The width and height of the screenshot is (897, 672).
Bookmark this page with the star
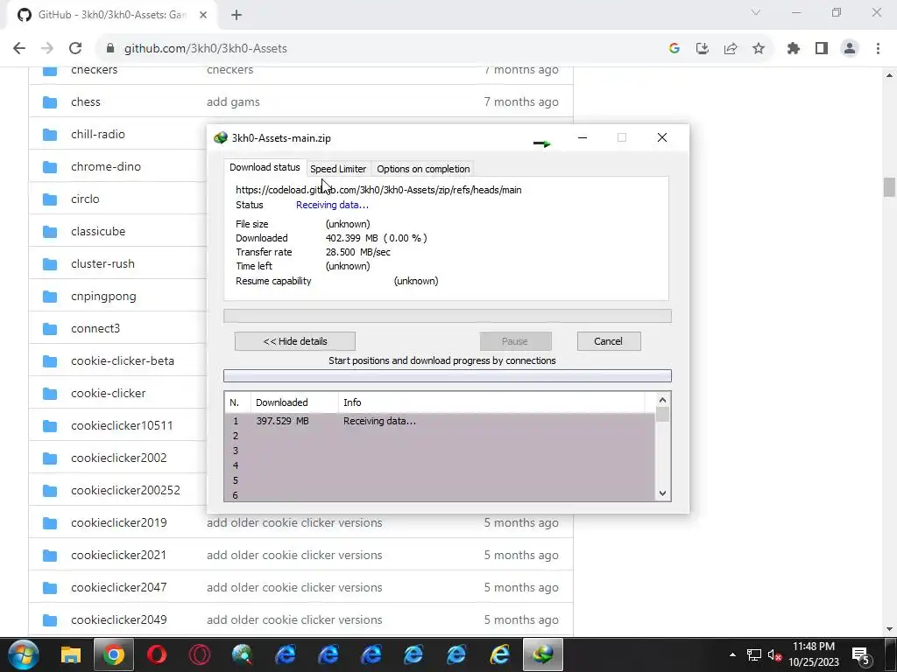759,49
